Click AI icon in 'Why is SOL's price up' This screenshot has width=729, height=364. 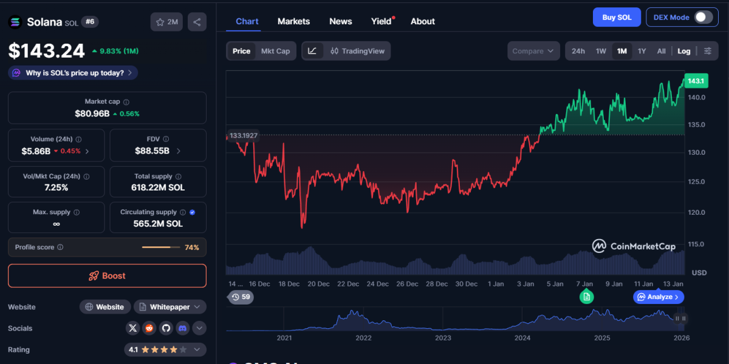[16, 73]
